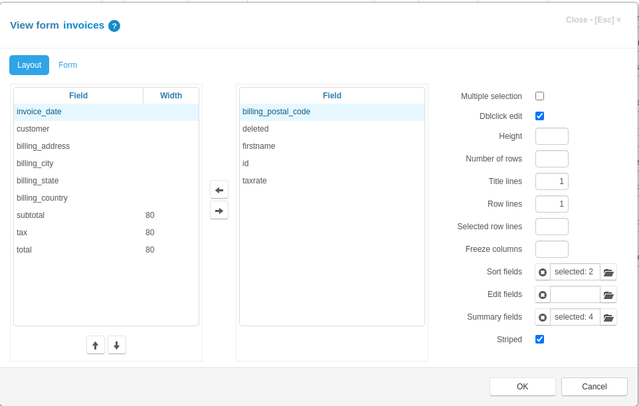639x406 pixels.
Task: Clear Edit fields with its circle-x icon
Action: coord(543,294)
